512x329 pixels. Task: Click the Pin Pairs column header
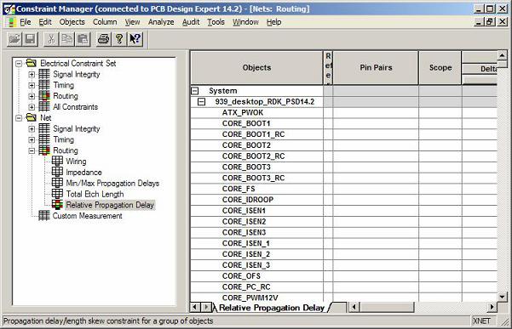click(x=376, y=68)
